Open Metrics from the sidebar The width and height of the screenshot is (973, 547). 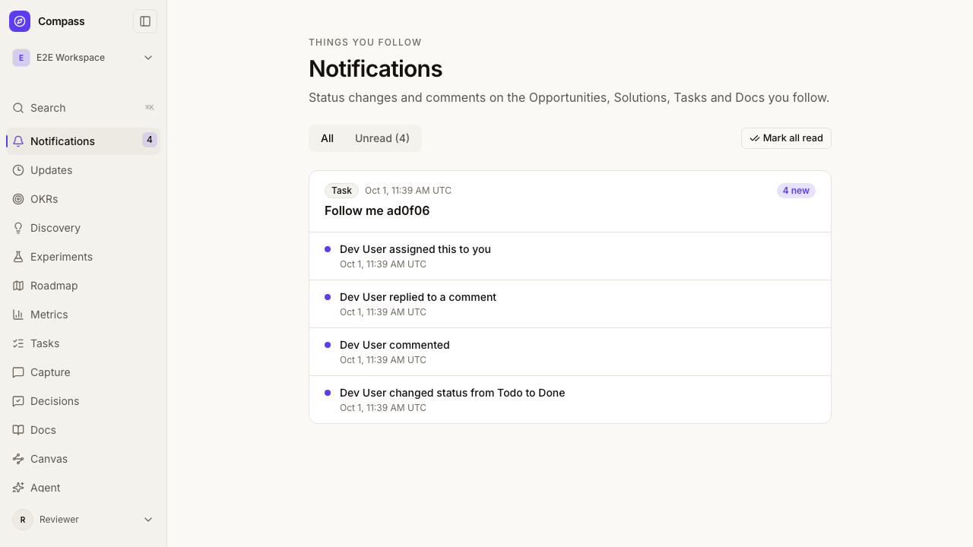pos(84,315)
